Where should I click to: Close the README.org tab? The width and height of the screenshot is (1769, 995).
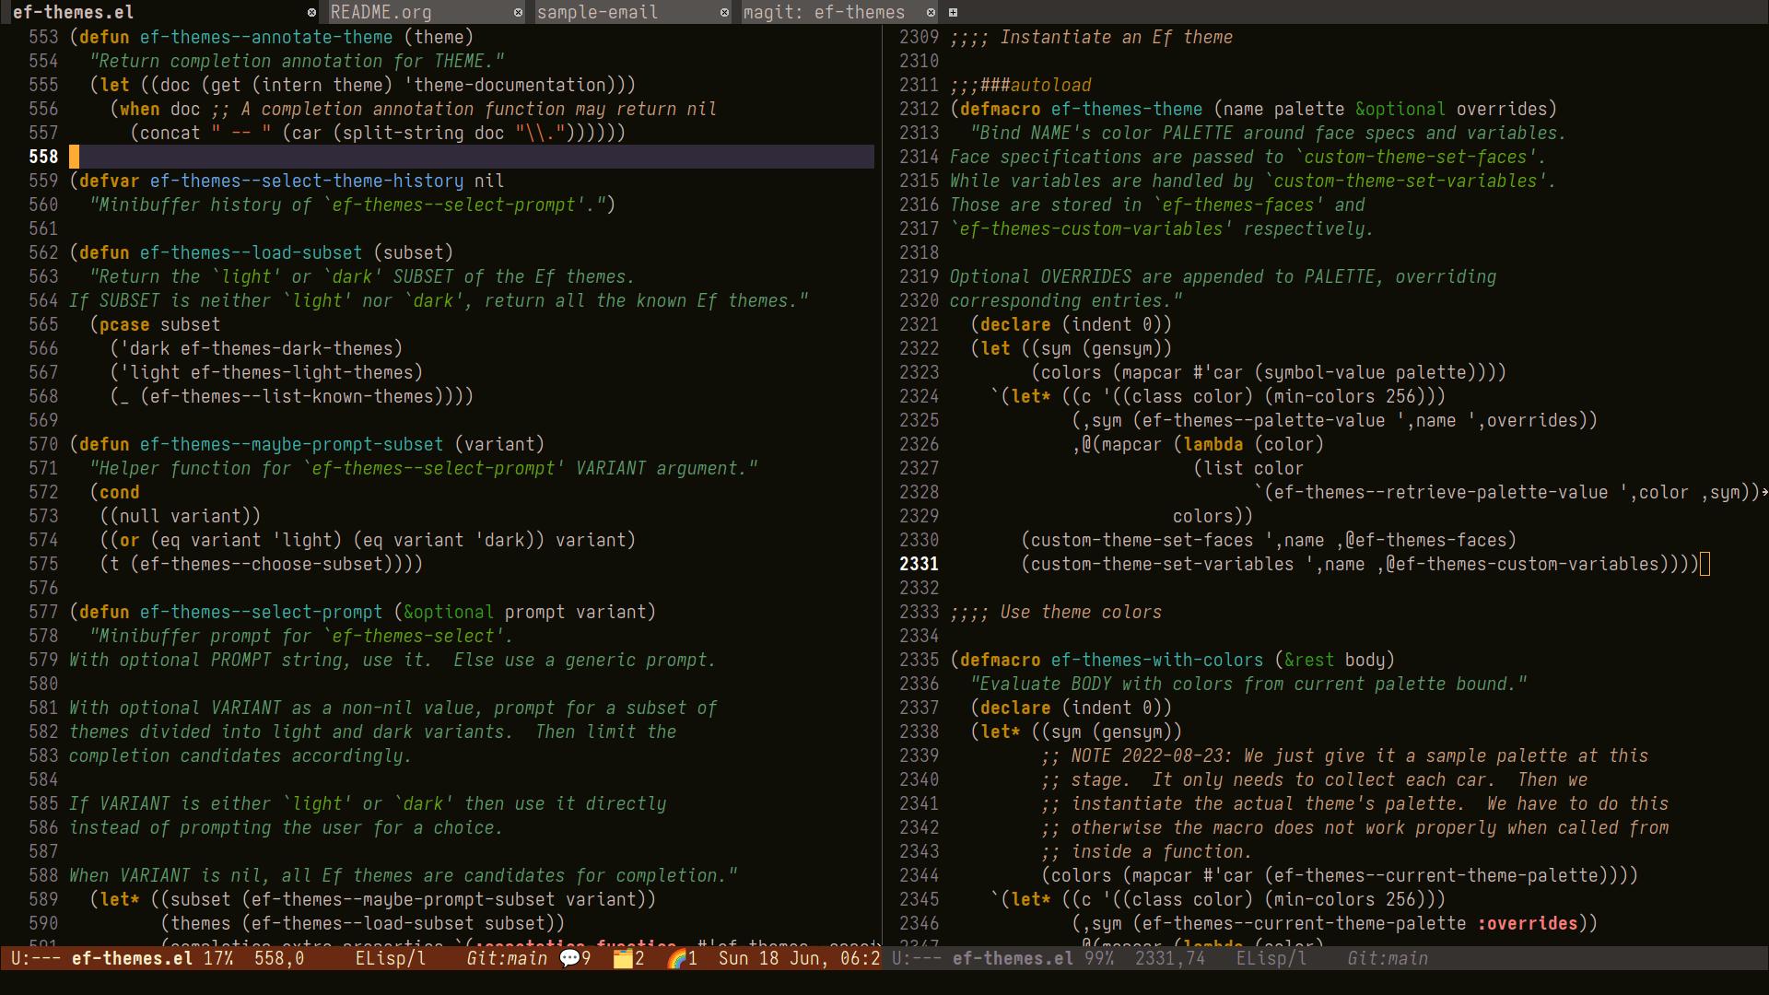coord(518,12)
